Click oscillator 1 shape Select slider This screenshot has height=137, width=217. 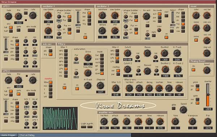(x=78, y=18)
